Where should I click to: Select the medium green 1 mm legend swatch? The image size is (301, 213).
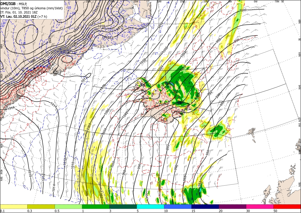96,206
